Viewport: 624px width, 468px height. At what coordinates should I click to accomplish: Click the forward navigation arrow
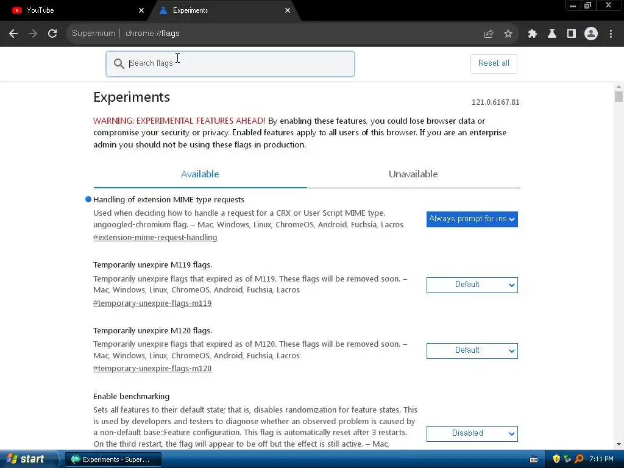point(33,34)
